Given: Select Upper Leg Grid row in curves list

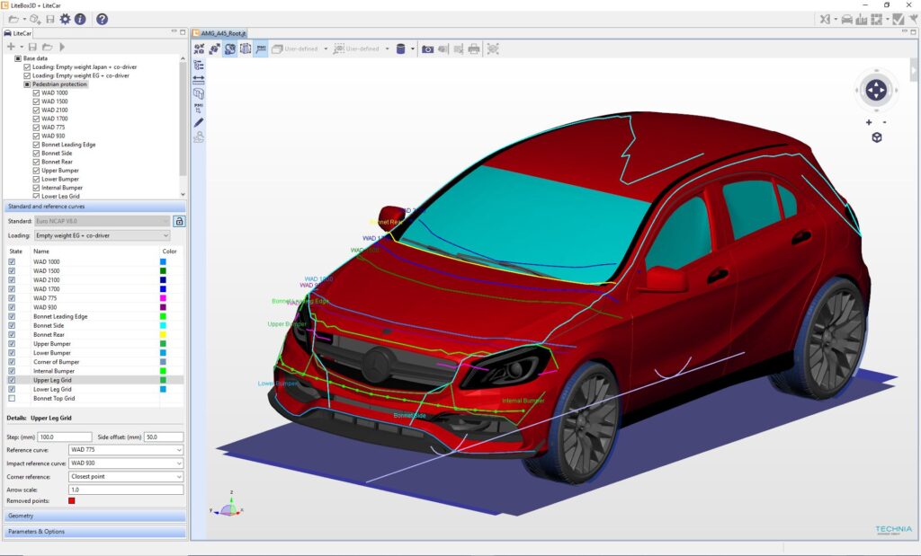Looking at the screenshot, I should pos(95,380).
